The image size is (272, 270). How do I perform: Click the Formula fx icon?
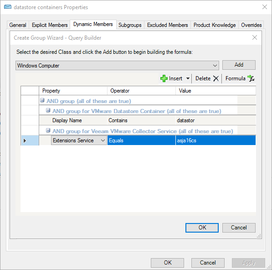coord(251,78)
